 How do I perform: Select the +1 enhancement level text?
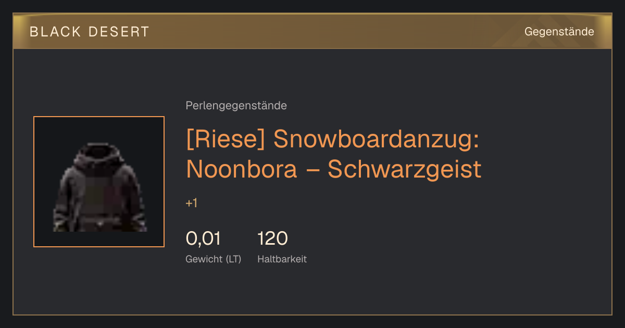point(191,204)
